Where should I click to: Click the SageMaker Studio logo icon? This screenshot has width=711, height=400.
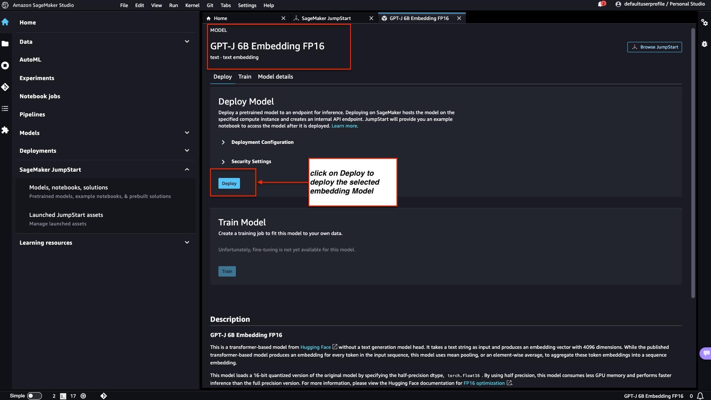[x=5, y=5]
